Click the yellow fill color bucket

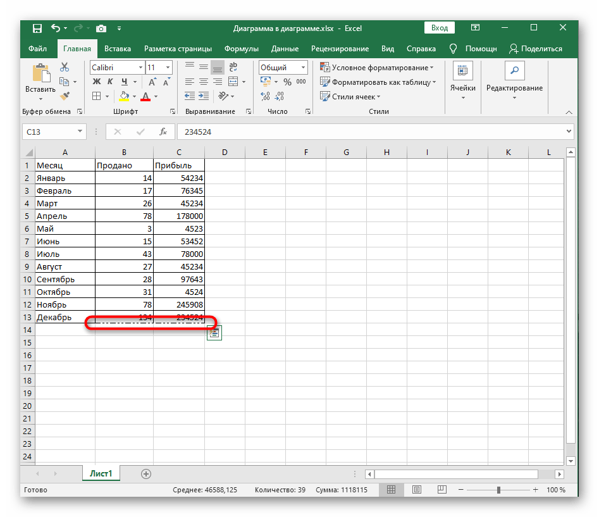coord(124,96)
